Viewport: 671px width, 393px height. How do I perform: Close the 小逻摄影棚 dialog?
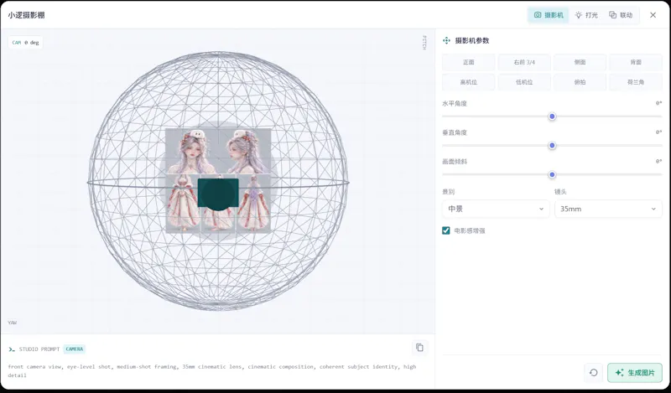[x=653, y=15]
